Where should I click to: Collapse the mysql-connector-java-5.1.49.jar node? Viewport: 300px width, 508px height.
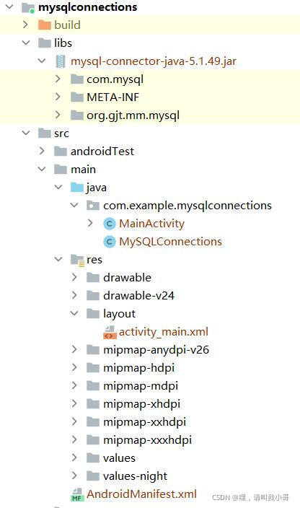(x=42, y=61)
